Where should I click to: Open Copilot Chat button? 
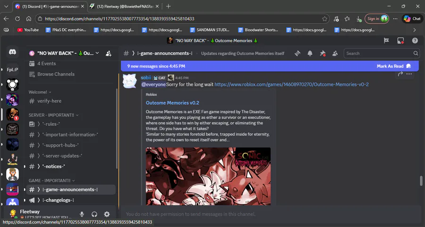(x=412, y=19)
